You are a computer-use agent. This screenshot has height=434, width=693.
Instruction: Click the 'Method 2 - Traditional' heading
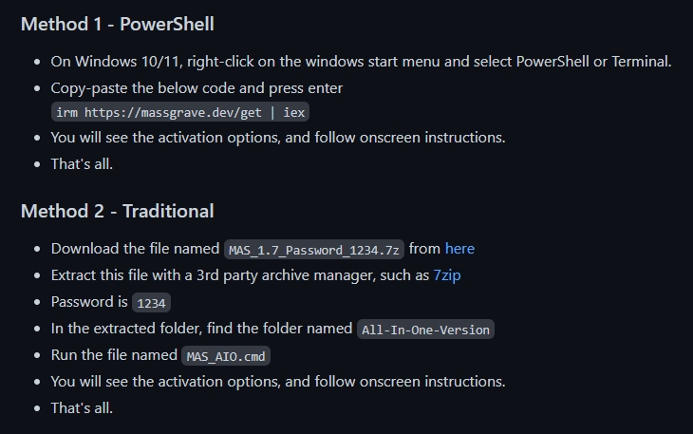point(117,211)
